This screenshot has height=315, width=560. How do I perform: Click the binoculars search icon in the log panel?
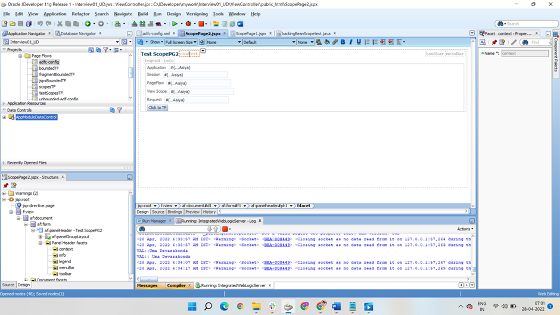pos(142,229)
